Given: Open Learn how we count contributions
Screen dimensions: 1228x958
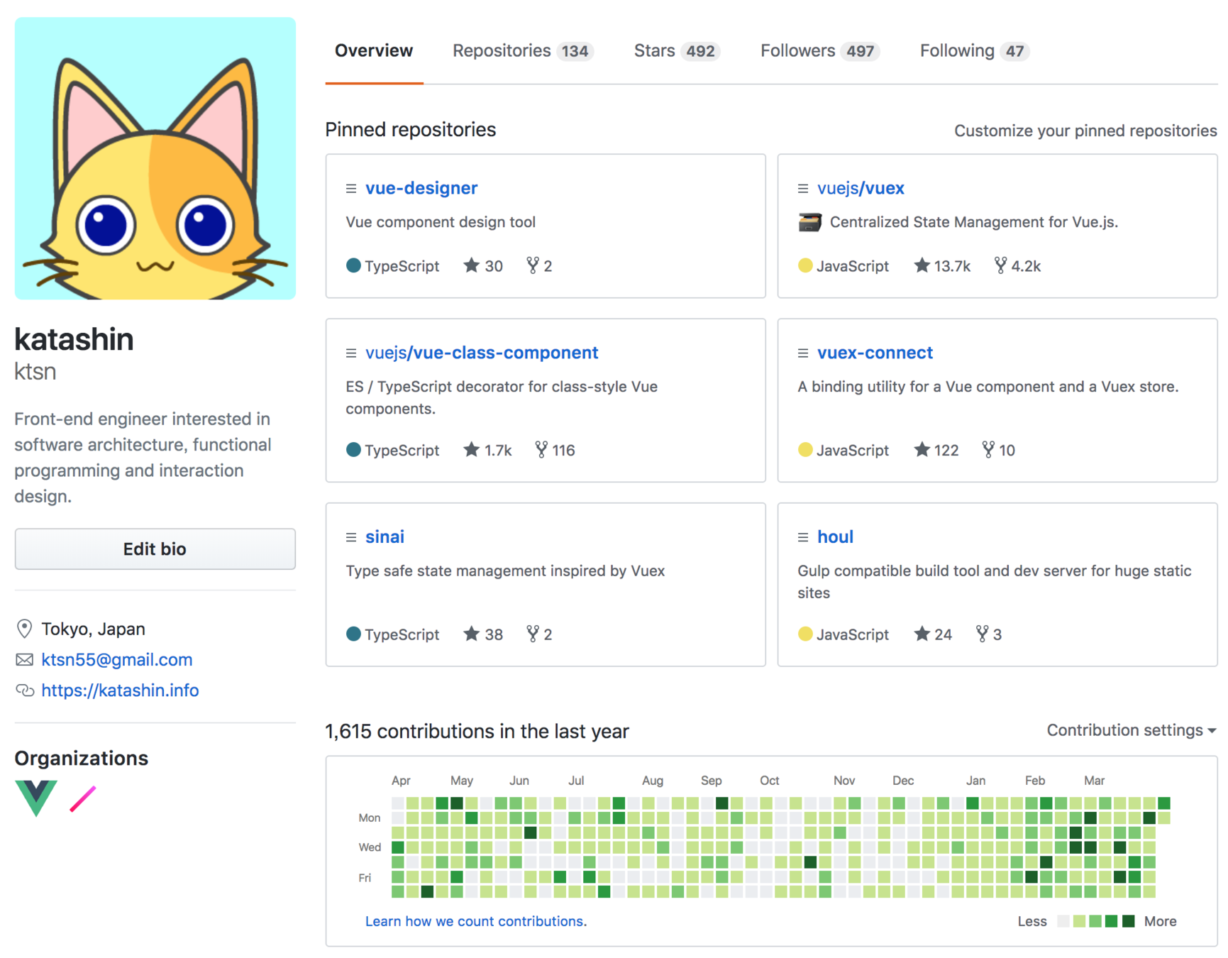Looking at the screenshot, I should pyautogui.click(x=476, y=921).
